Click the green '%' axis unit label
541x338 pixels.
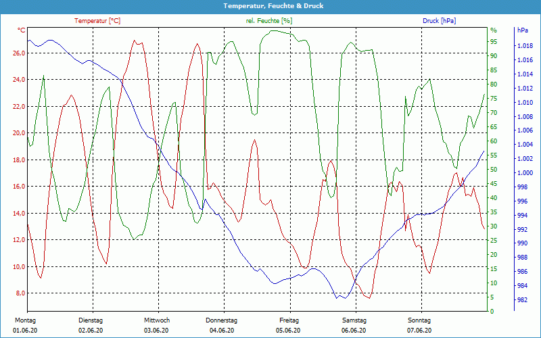[x=494, y=30]
